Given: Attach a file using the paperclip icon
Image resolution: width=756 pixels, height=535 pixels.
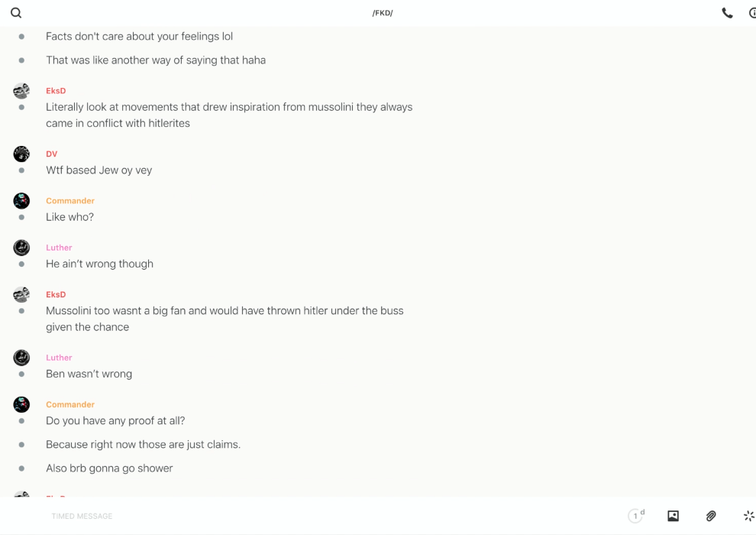Looking at the screenshot, I should [x=711, y=516].
